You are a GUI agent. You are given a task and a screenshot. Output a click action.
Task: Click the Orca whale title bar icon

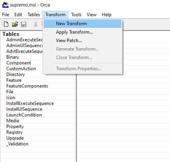(6, 5)
